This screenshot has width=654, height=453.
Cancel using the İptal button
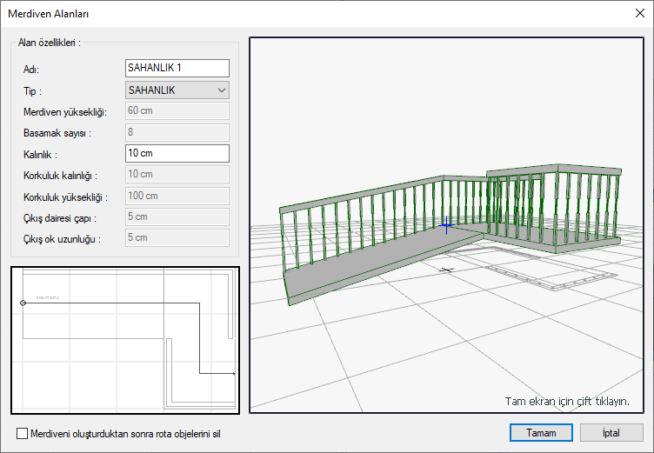(611, 432)
